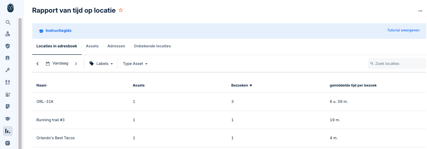Image resolution: width=427 pixels, height=149 pixels.
Task: Open the compliance clipboard sidebar icon
Action: click(x=8, y=58)
